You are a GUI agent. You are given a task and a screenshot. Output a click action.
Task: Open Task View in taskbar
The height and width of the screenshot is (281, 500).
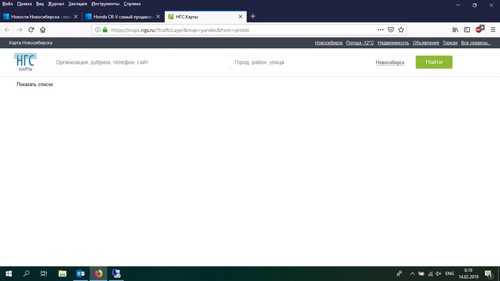click(x=44, y=274)
